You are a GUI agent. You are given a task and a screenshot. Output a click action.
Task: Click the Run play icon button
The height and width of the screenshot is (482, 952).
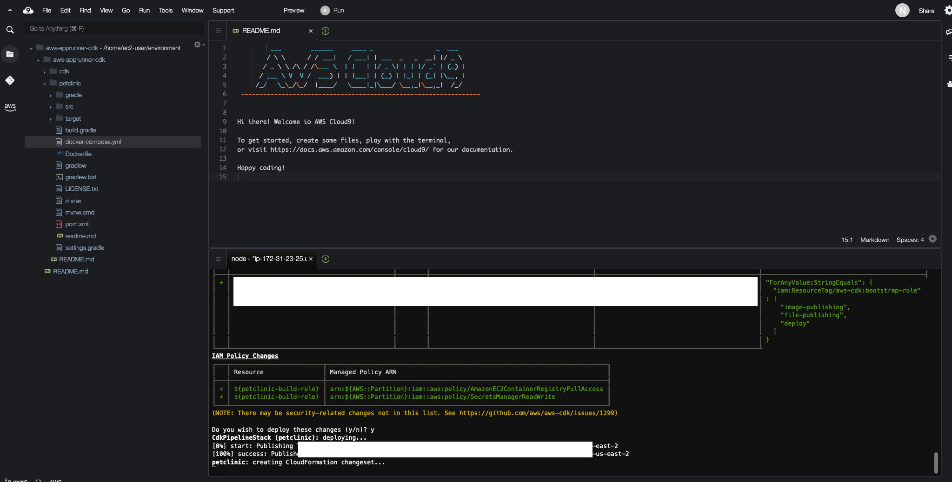click(x=325, y=10)
